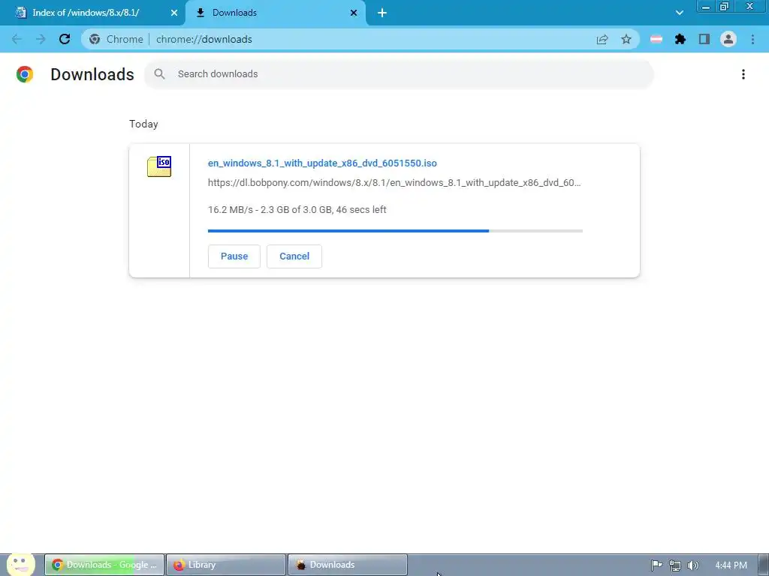Viewport: 769px width, 576px height.
Task: Open en_windows_8.1_with_update_x86_dvd_6051550.iso link
Action: 322,163
